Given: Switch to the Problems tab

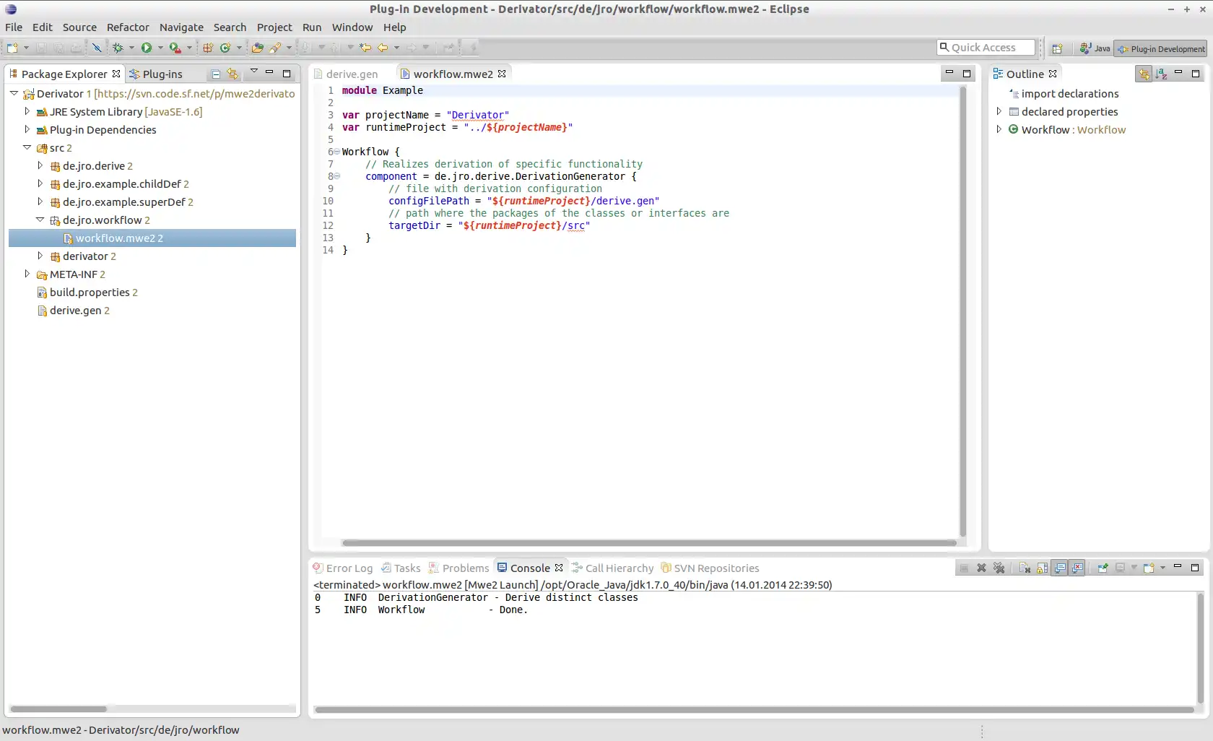Looking at the screenshot, I should click(459, 568).
